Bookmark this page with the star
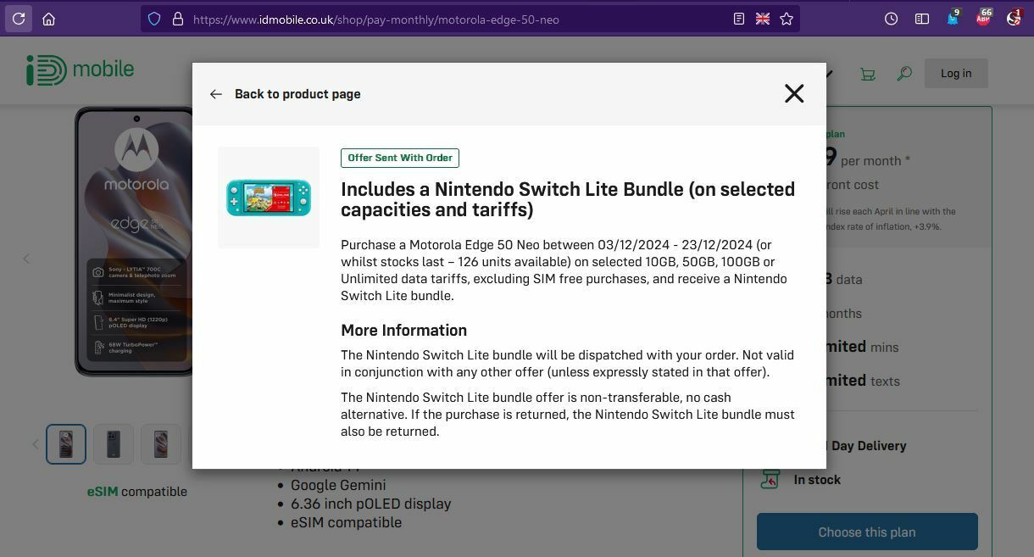1034x557 pixels. tap(787, 19)
